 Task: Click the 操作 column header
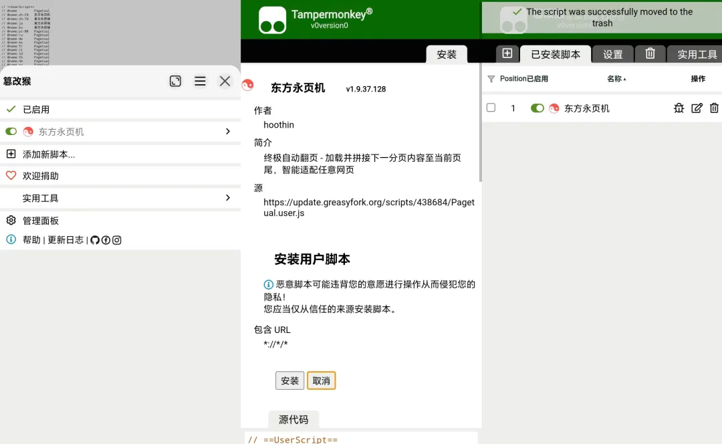698,79
